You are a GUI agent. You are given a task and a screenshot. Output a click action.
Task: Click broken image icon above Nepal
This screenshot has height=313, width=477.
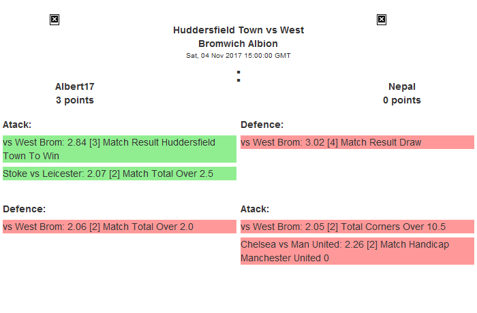(x=382, y=20)
